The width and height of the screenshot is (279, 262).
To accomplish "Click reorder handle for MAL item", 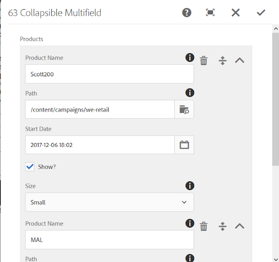I will [x=223, y=226].
